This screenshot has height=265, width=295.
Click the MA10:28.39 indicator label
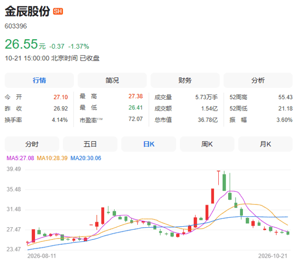click(52, 158)
